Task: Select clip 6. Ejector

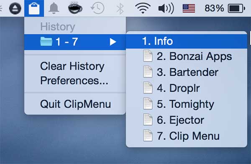Action: point(187,120)
